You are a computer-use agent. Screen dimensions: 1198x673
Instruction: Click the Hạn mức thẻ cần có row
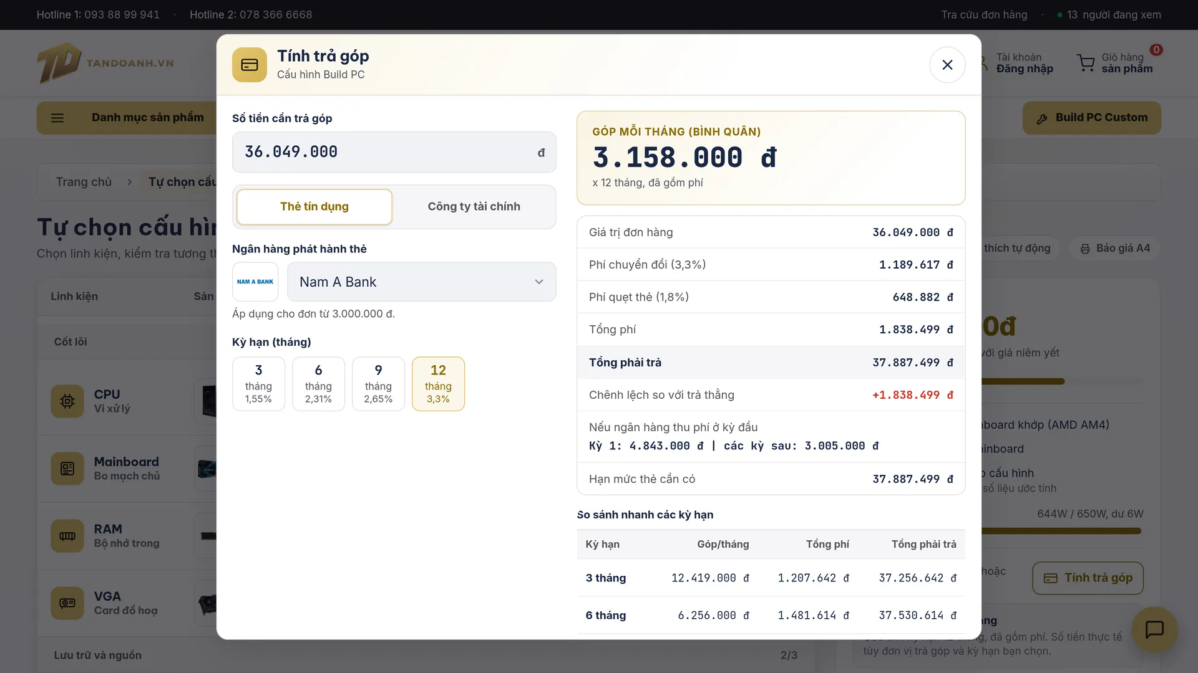tap(771, 479)
